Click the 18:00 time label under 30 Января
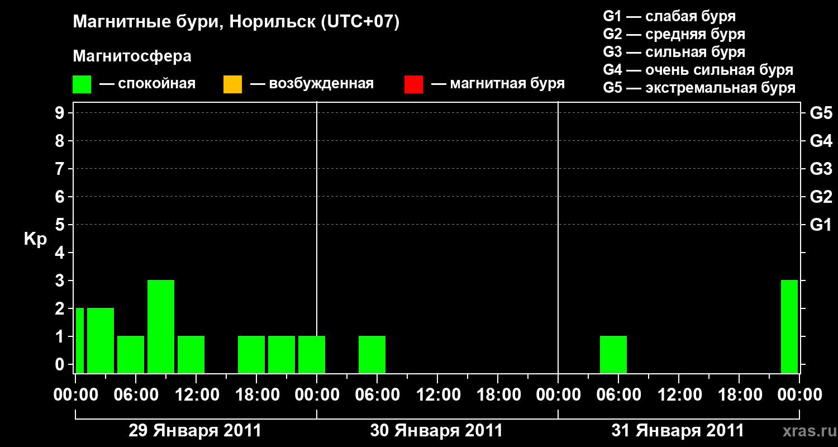The height and width of the screenshot is (447, 838). pos(498,395)
